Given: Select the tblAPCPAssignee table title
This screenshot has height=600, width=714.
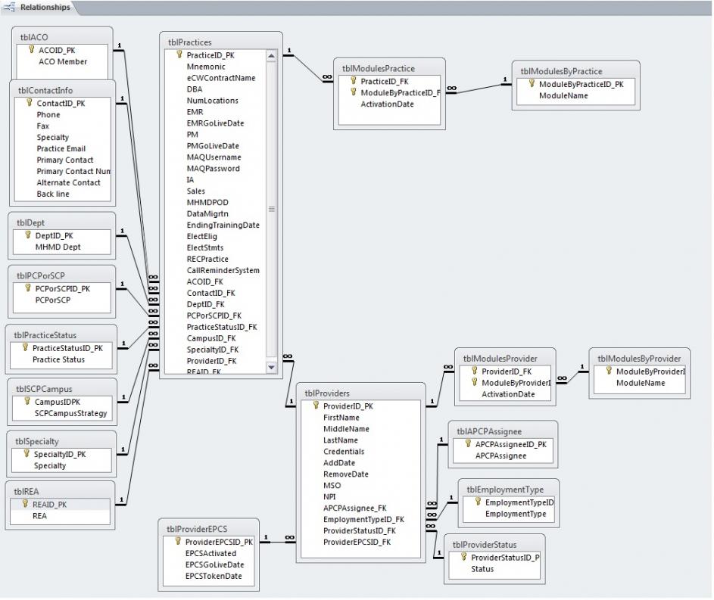Looking at the screenshot, I should pos(490,432).
